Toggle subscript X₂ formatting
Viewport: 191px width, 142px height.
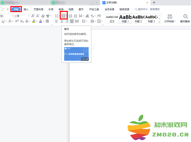(x=22, y=21)
